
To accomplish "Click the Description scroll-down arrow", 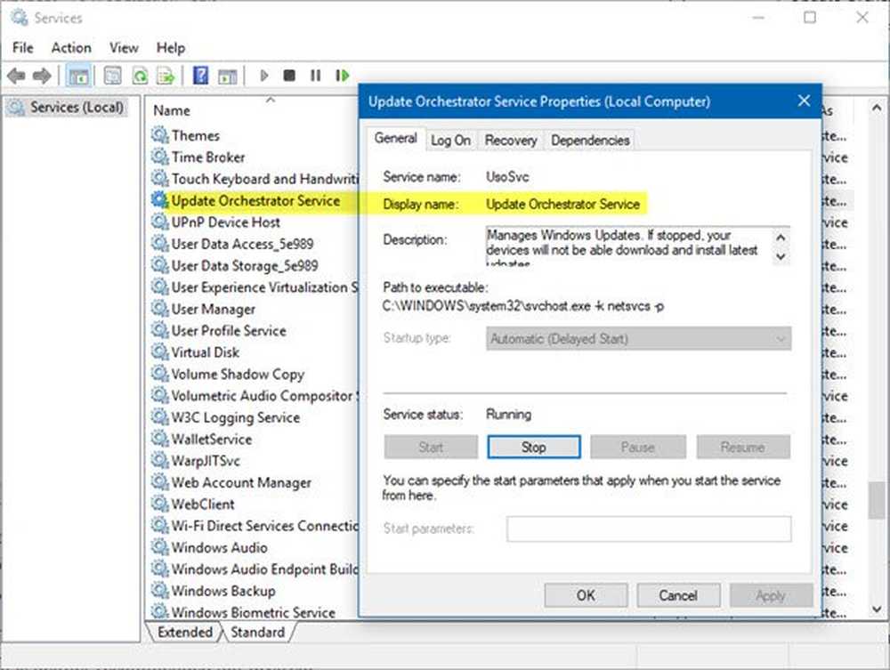I will click(781, 254).
